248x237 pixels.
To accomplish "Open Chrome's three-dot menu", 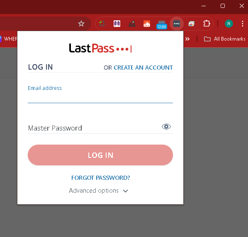I will (243, 24).
